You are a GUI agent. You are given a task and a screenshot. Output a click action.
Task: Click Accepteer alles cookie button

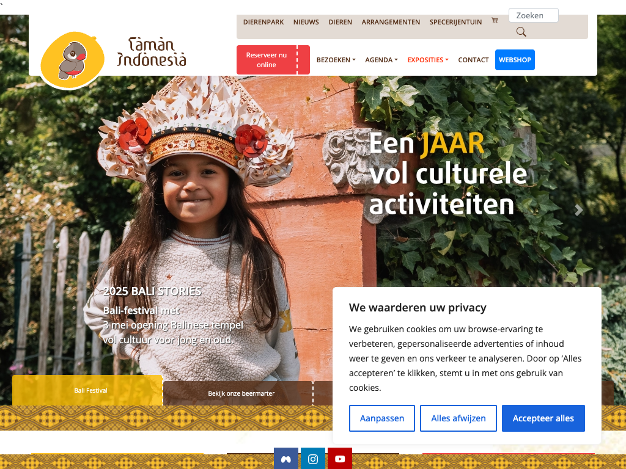(543, 418)
